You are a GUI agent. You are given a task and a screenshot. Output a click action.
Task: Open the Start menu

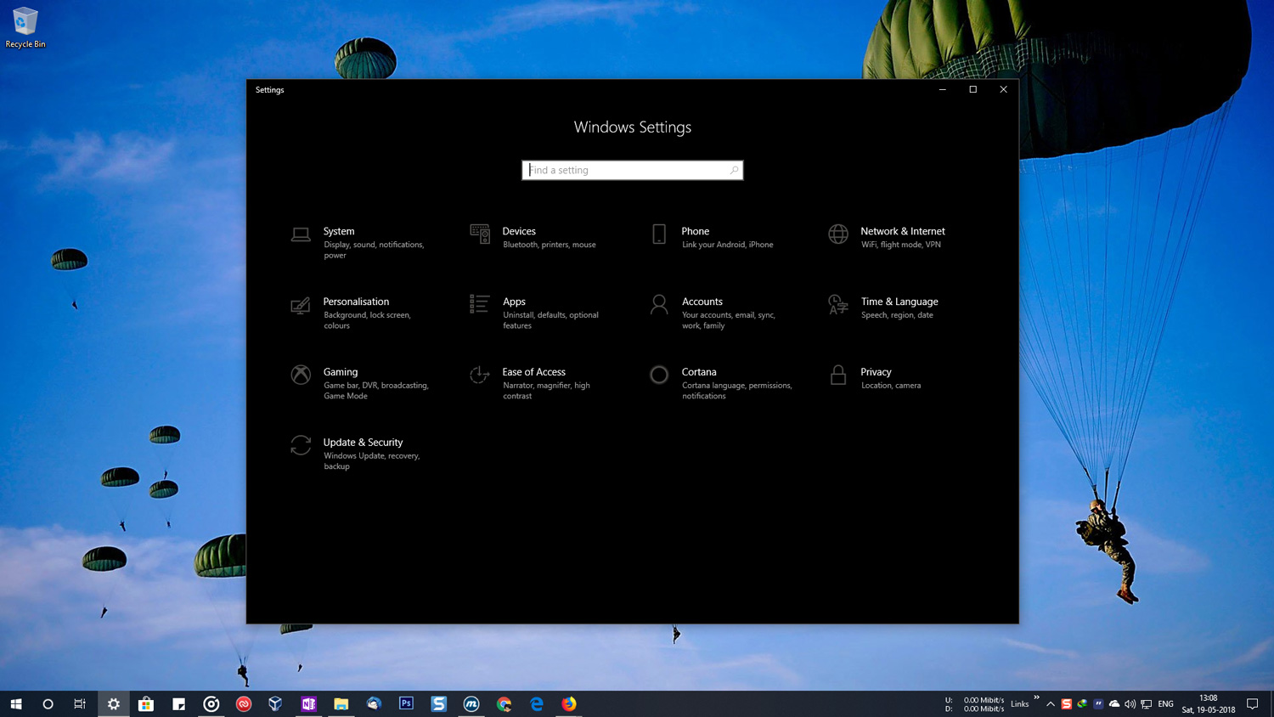pyautogui.click(x=16, y=703)
